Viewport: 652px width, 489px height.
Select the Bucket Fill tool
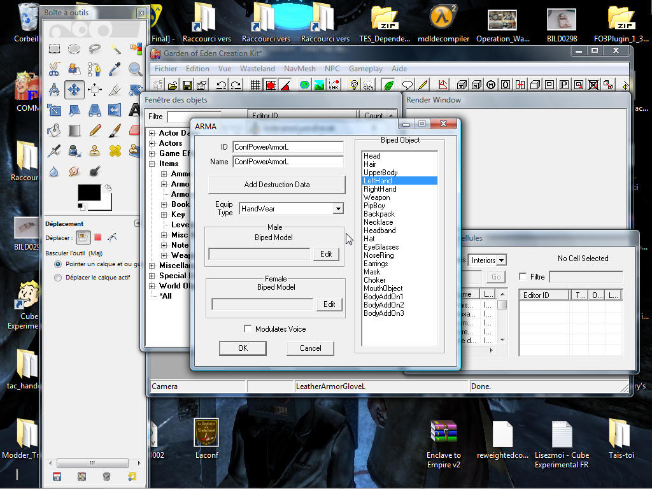point(54,130)
